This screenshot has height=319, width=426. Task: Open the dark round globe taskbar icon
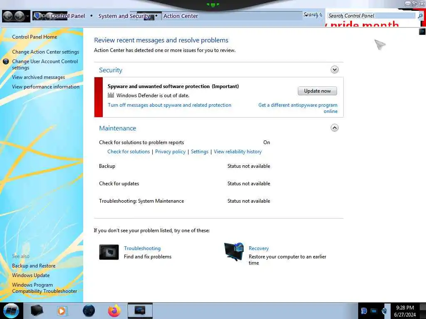89,311
